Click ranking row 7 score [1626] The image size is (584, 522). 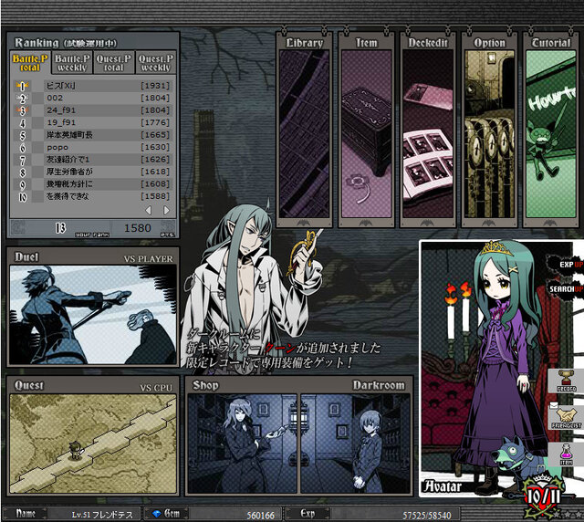click(155, 160)
